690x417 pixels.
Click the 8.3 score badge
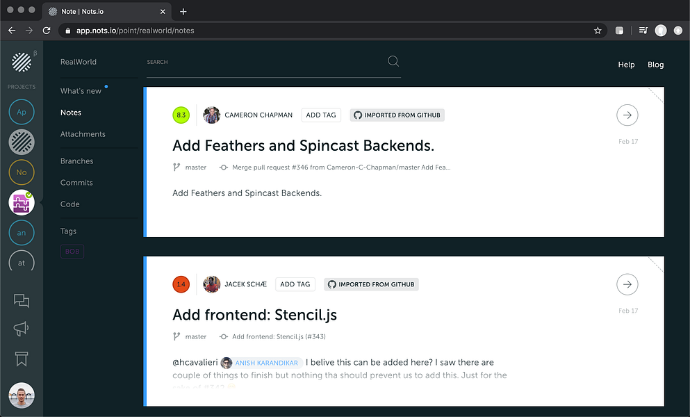(181, 115)
